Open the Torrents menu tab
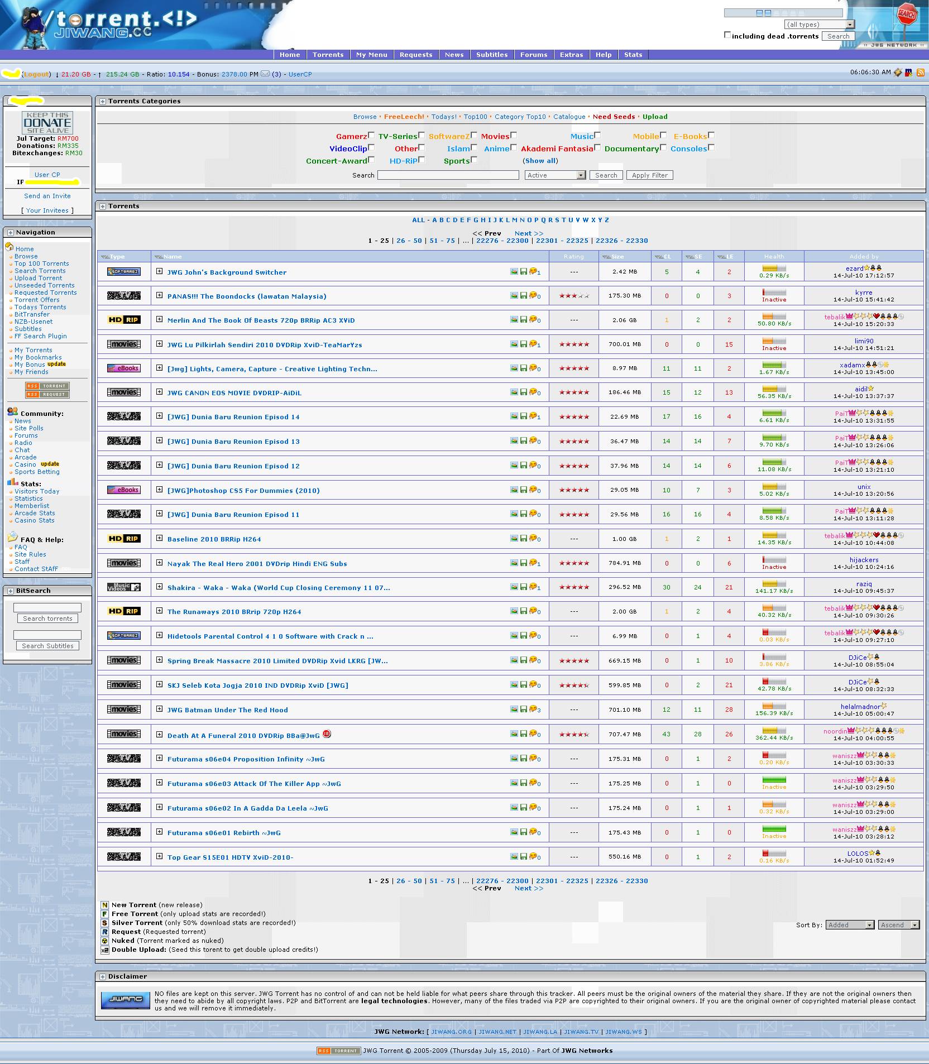The height and width of the screenshot is (1064, 929). (x=328, y=55)
